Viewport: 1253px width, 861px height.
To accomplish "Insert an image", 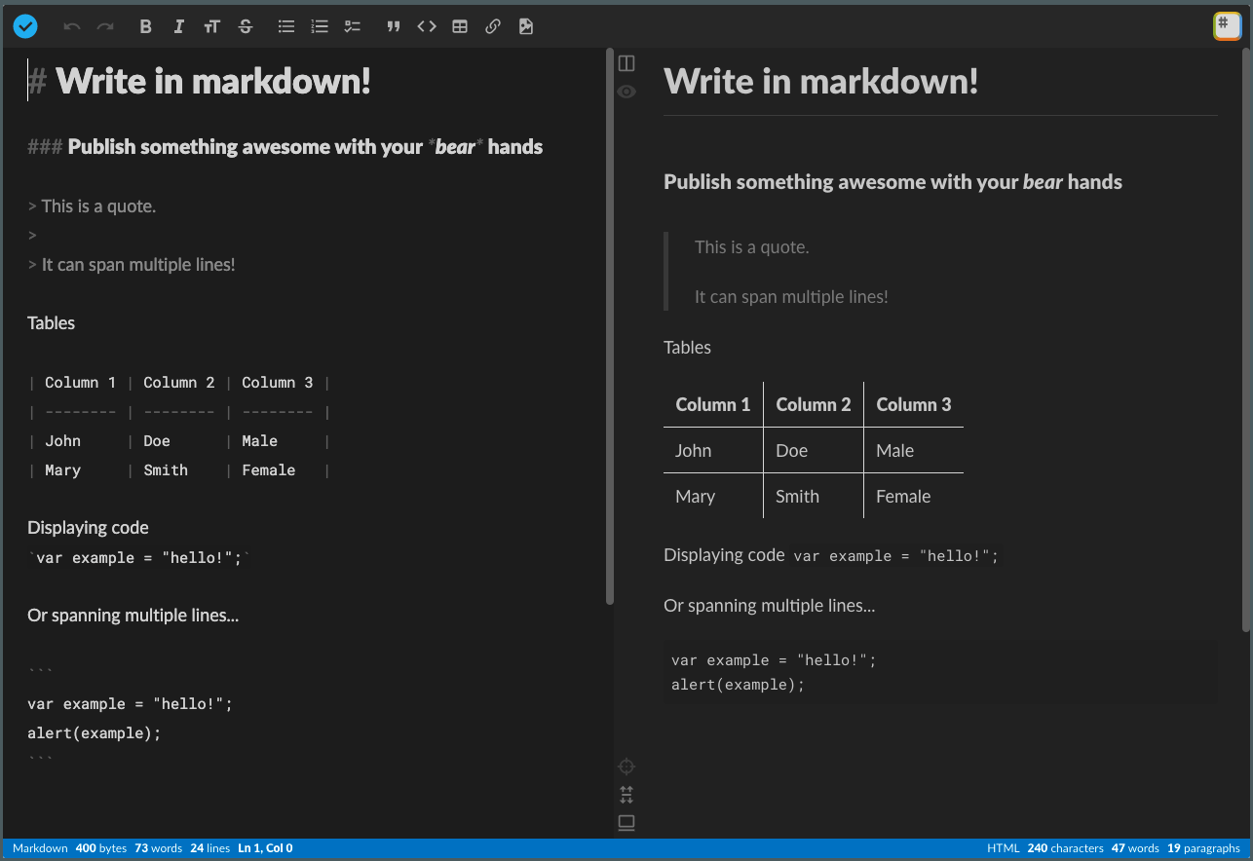I will click(526, 26).
